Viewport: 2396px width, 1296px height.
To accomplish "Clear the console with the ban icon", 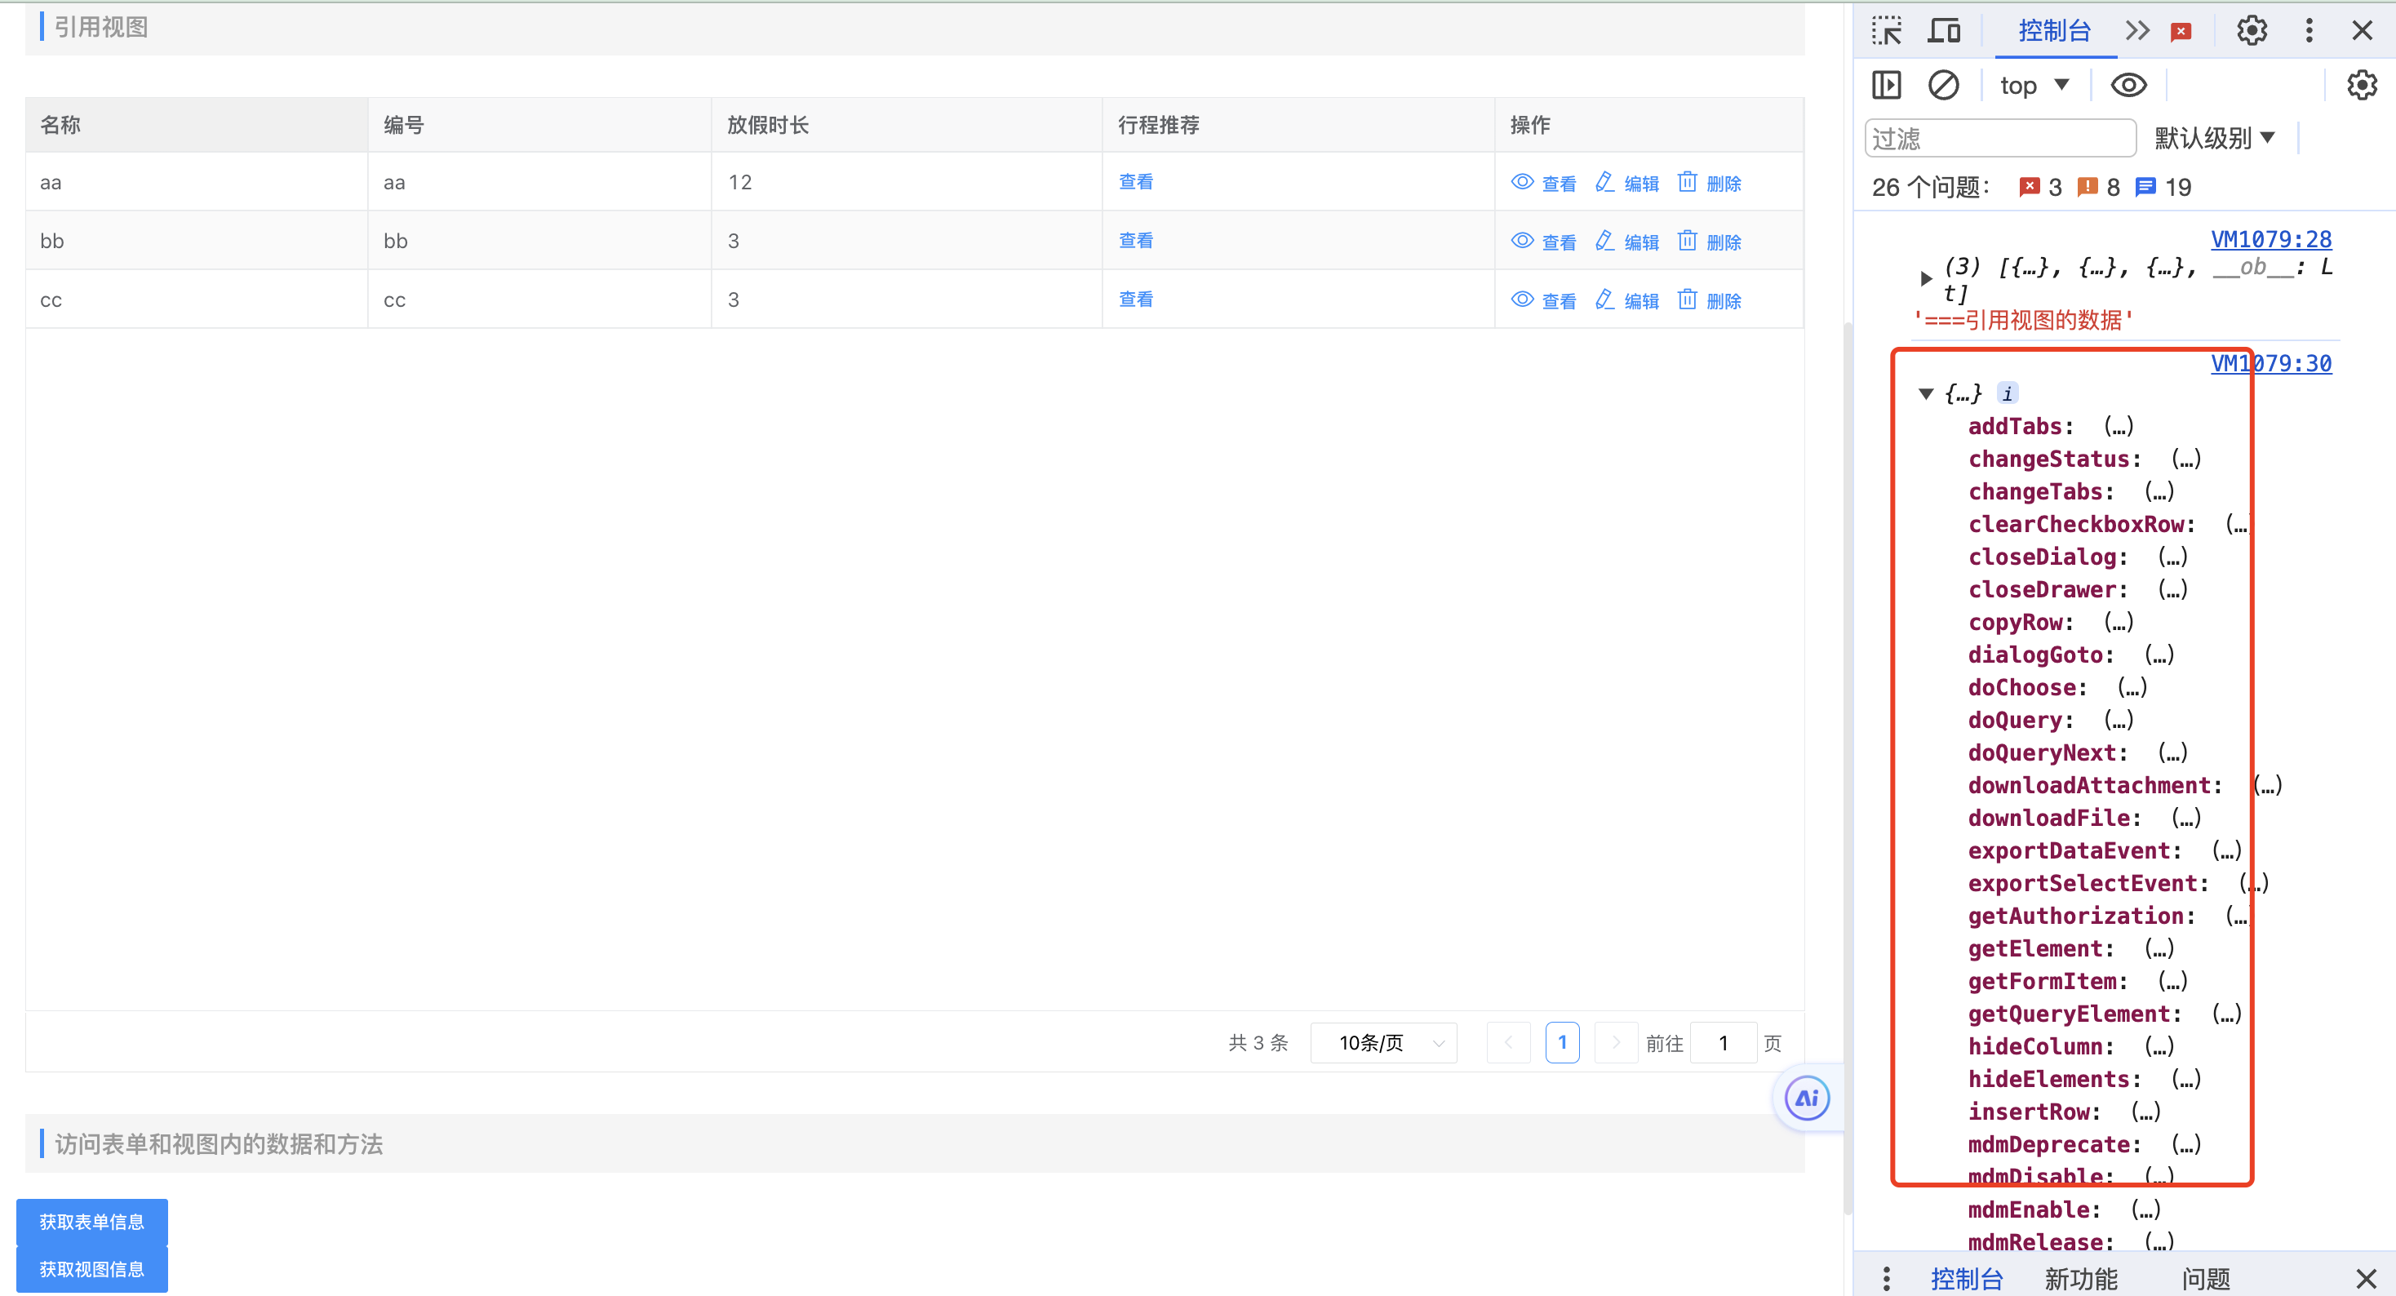I will (1943, 86).
